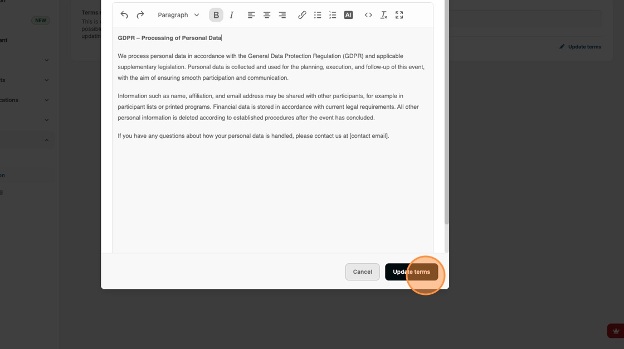
Task: Place cursor in GDPR heading line
Action: pos(169,38)
